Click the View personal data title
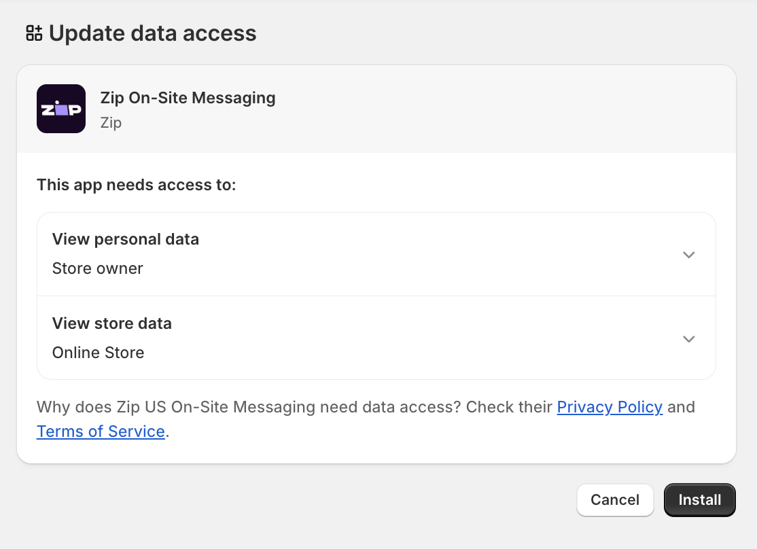The width and height of the screenshot is (757, 549). tap(126, 239)
